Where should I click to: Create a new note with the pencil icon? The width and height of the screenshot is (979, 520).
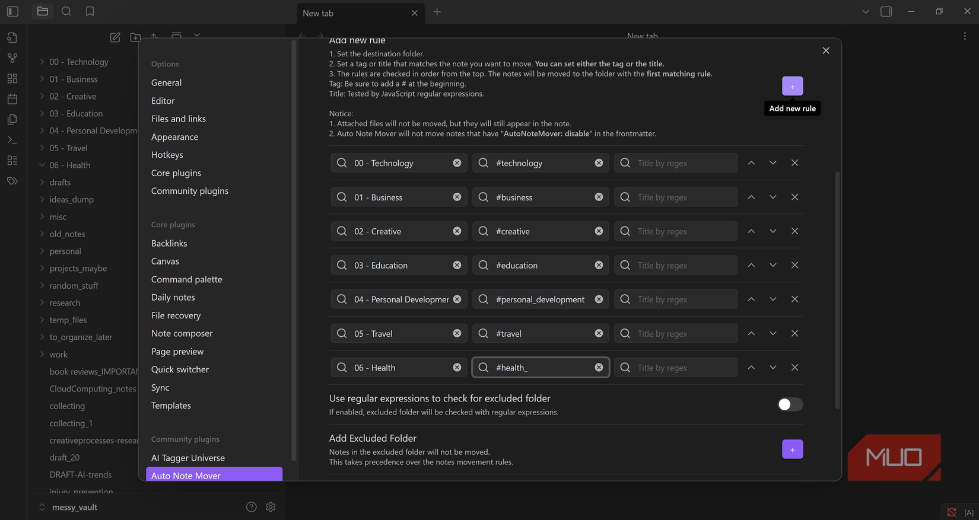115,37
